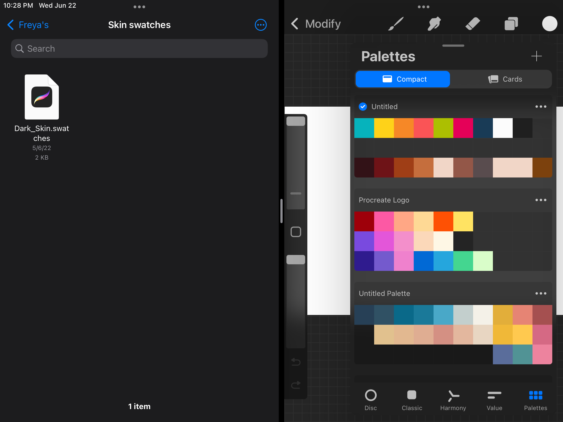The height and width of the screenshot is (422, 563).
Task: Open the Modify back button
Action: pyautogui.click(x=316, y=24)
